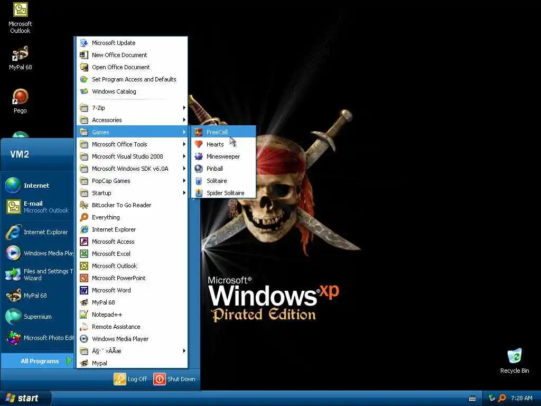Click New Office Document

click(132, 55)
